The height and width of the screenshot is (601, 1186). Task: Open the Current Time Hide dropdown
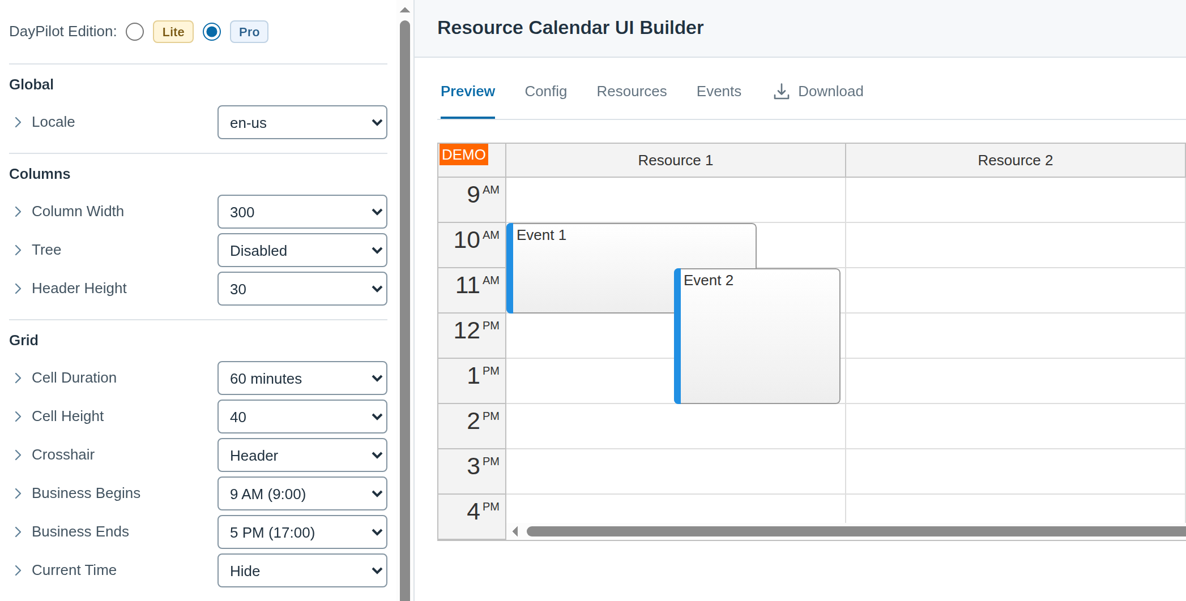[302, 570]
